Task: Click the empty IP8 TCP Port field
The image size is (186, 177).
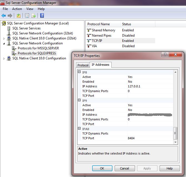Action: [150, 96]
